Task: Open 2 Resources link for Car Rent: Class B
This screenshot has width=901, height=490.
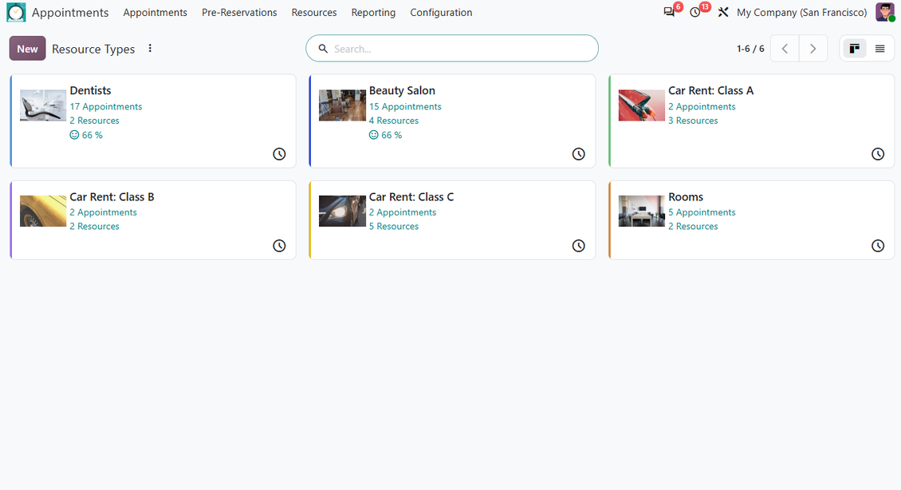Action: point(94,227)
